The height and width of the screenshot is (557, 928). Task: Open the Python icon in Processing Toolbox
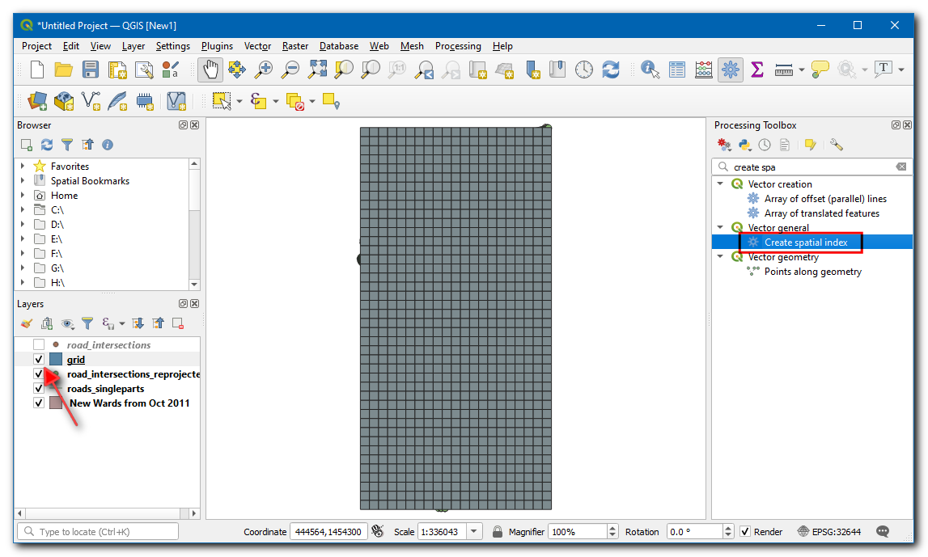click(744, 145)
